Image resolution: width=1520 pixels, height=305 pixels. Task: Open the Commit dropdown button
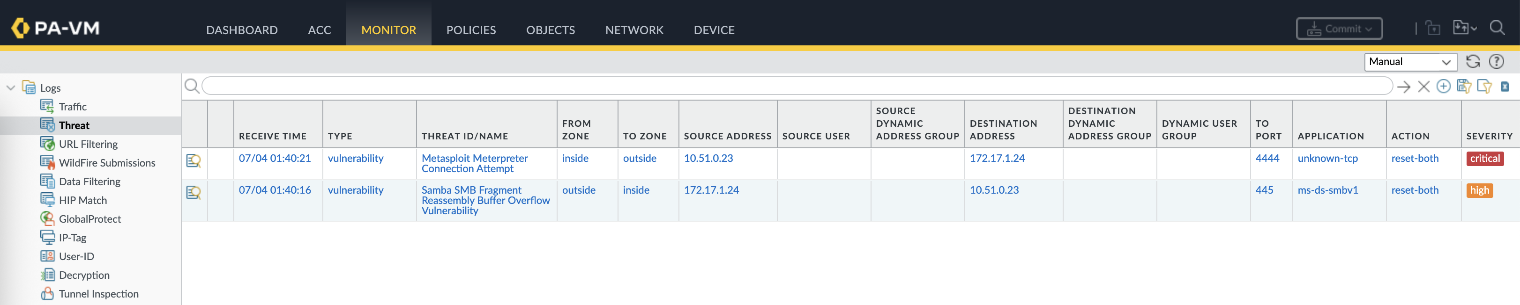(1339, 29)
